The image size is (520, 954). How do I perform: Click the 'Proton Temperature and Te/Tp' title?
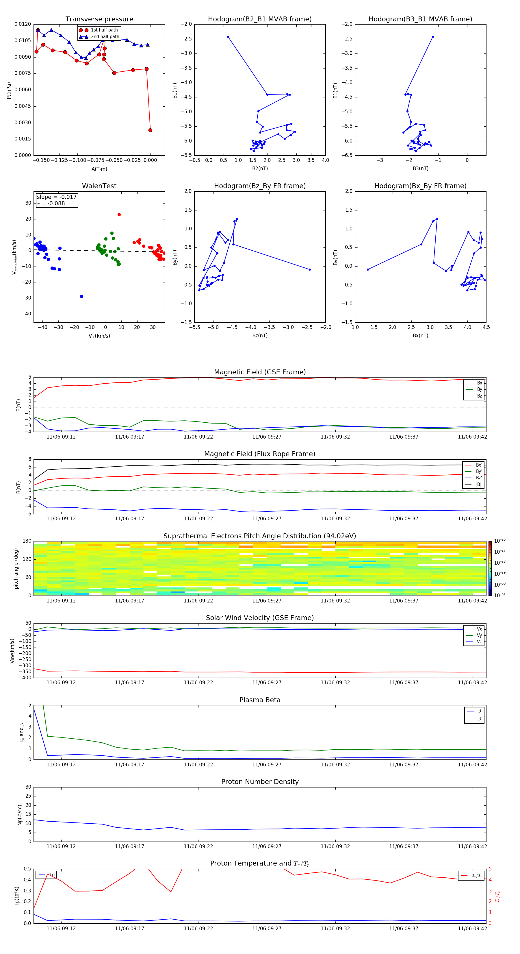coord(260,864)
